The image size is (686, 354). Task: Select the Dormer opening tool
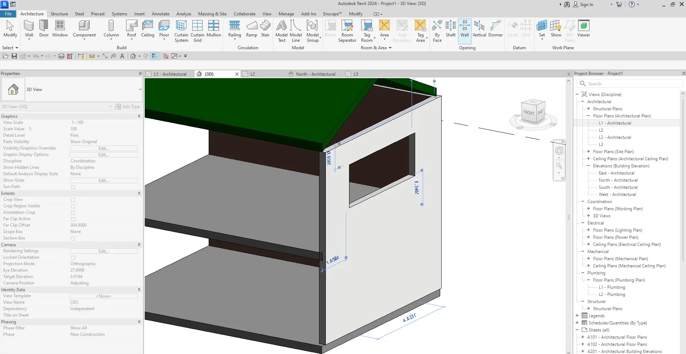(496, 29)
